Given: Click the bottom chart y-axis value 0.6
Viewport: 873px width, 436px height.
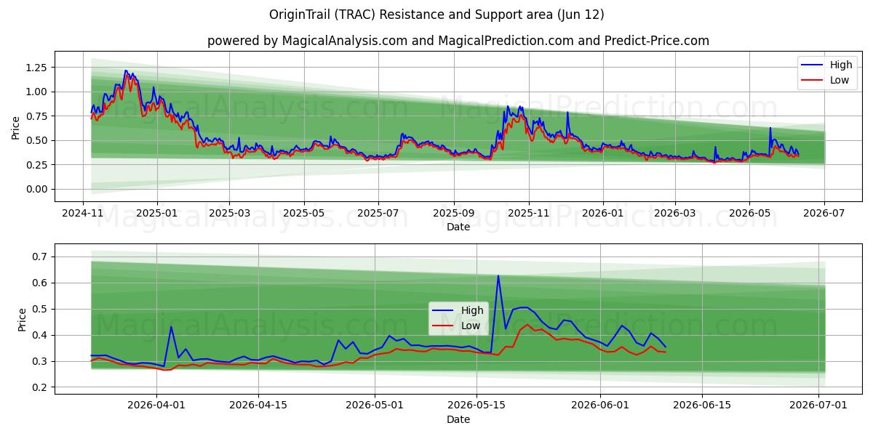Looking at the screenshot, I should click(40, 283).
